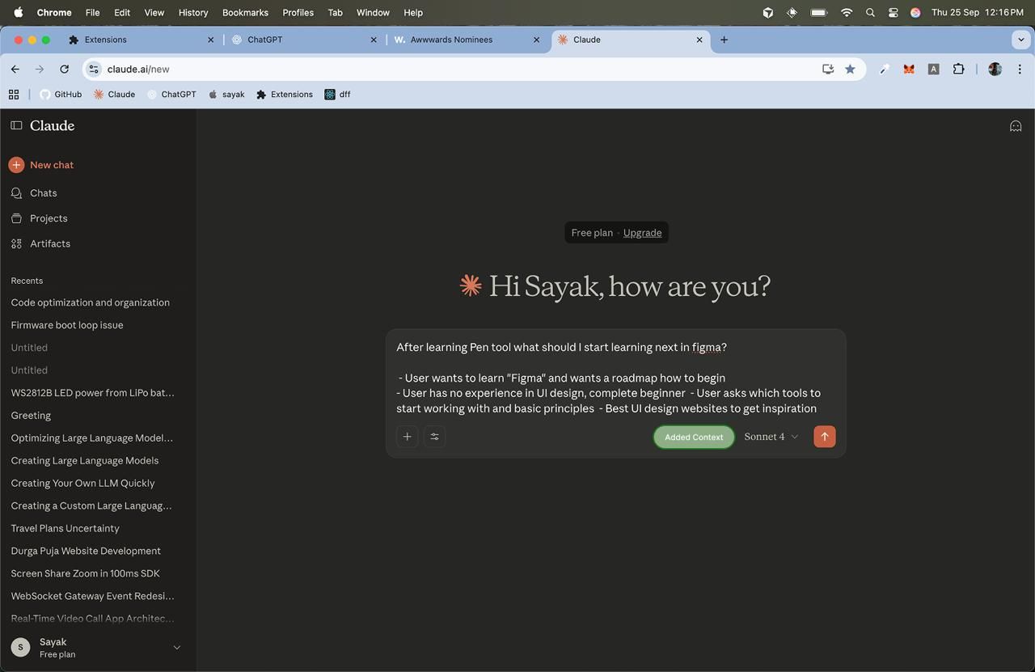Expand the Sayak account menu chevron
1035x672 pixels.
coord(176,648)
